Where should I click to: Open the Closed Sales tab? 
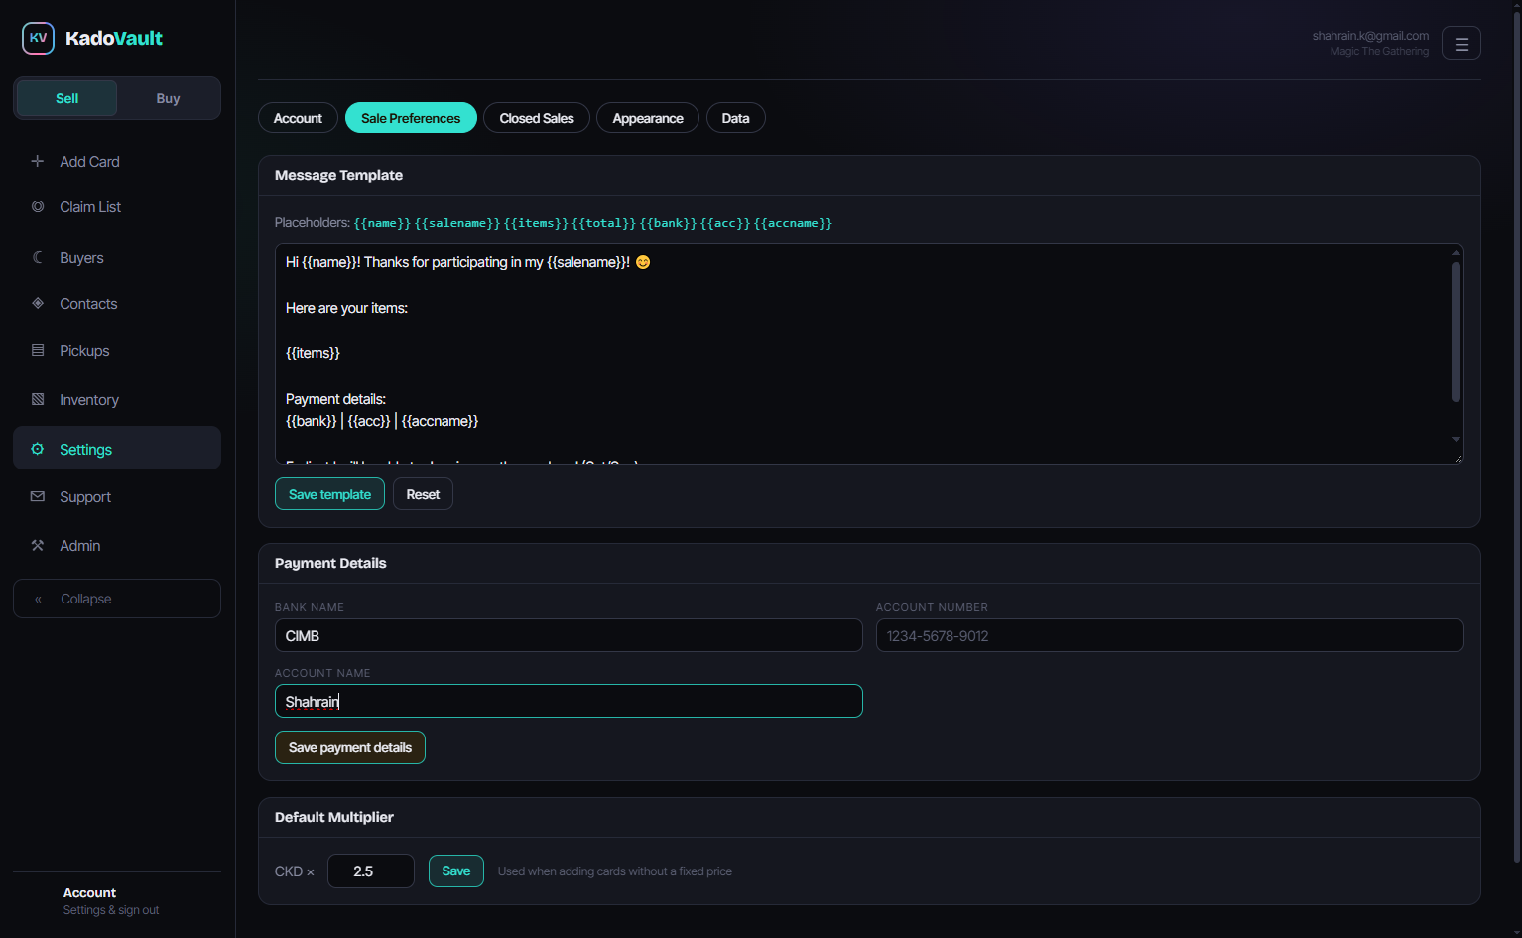click(537, 118)
